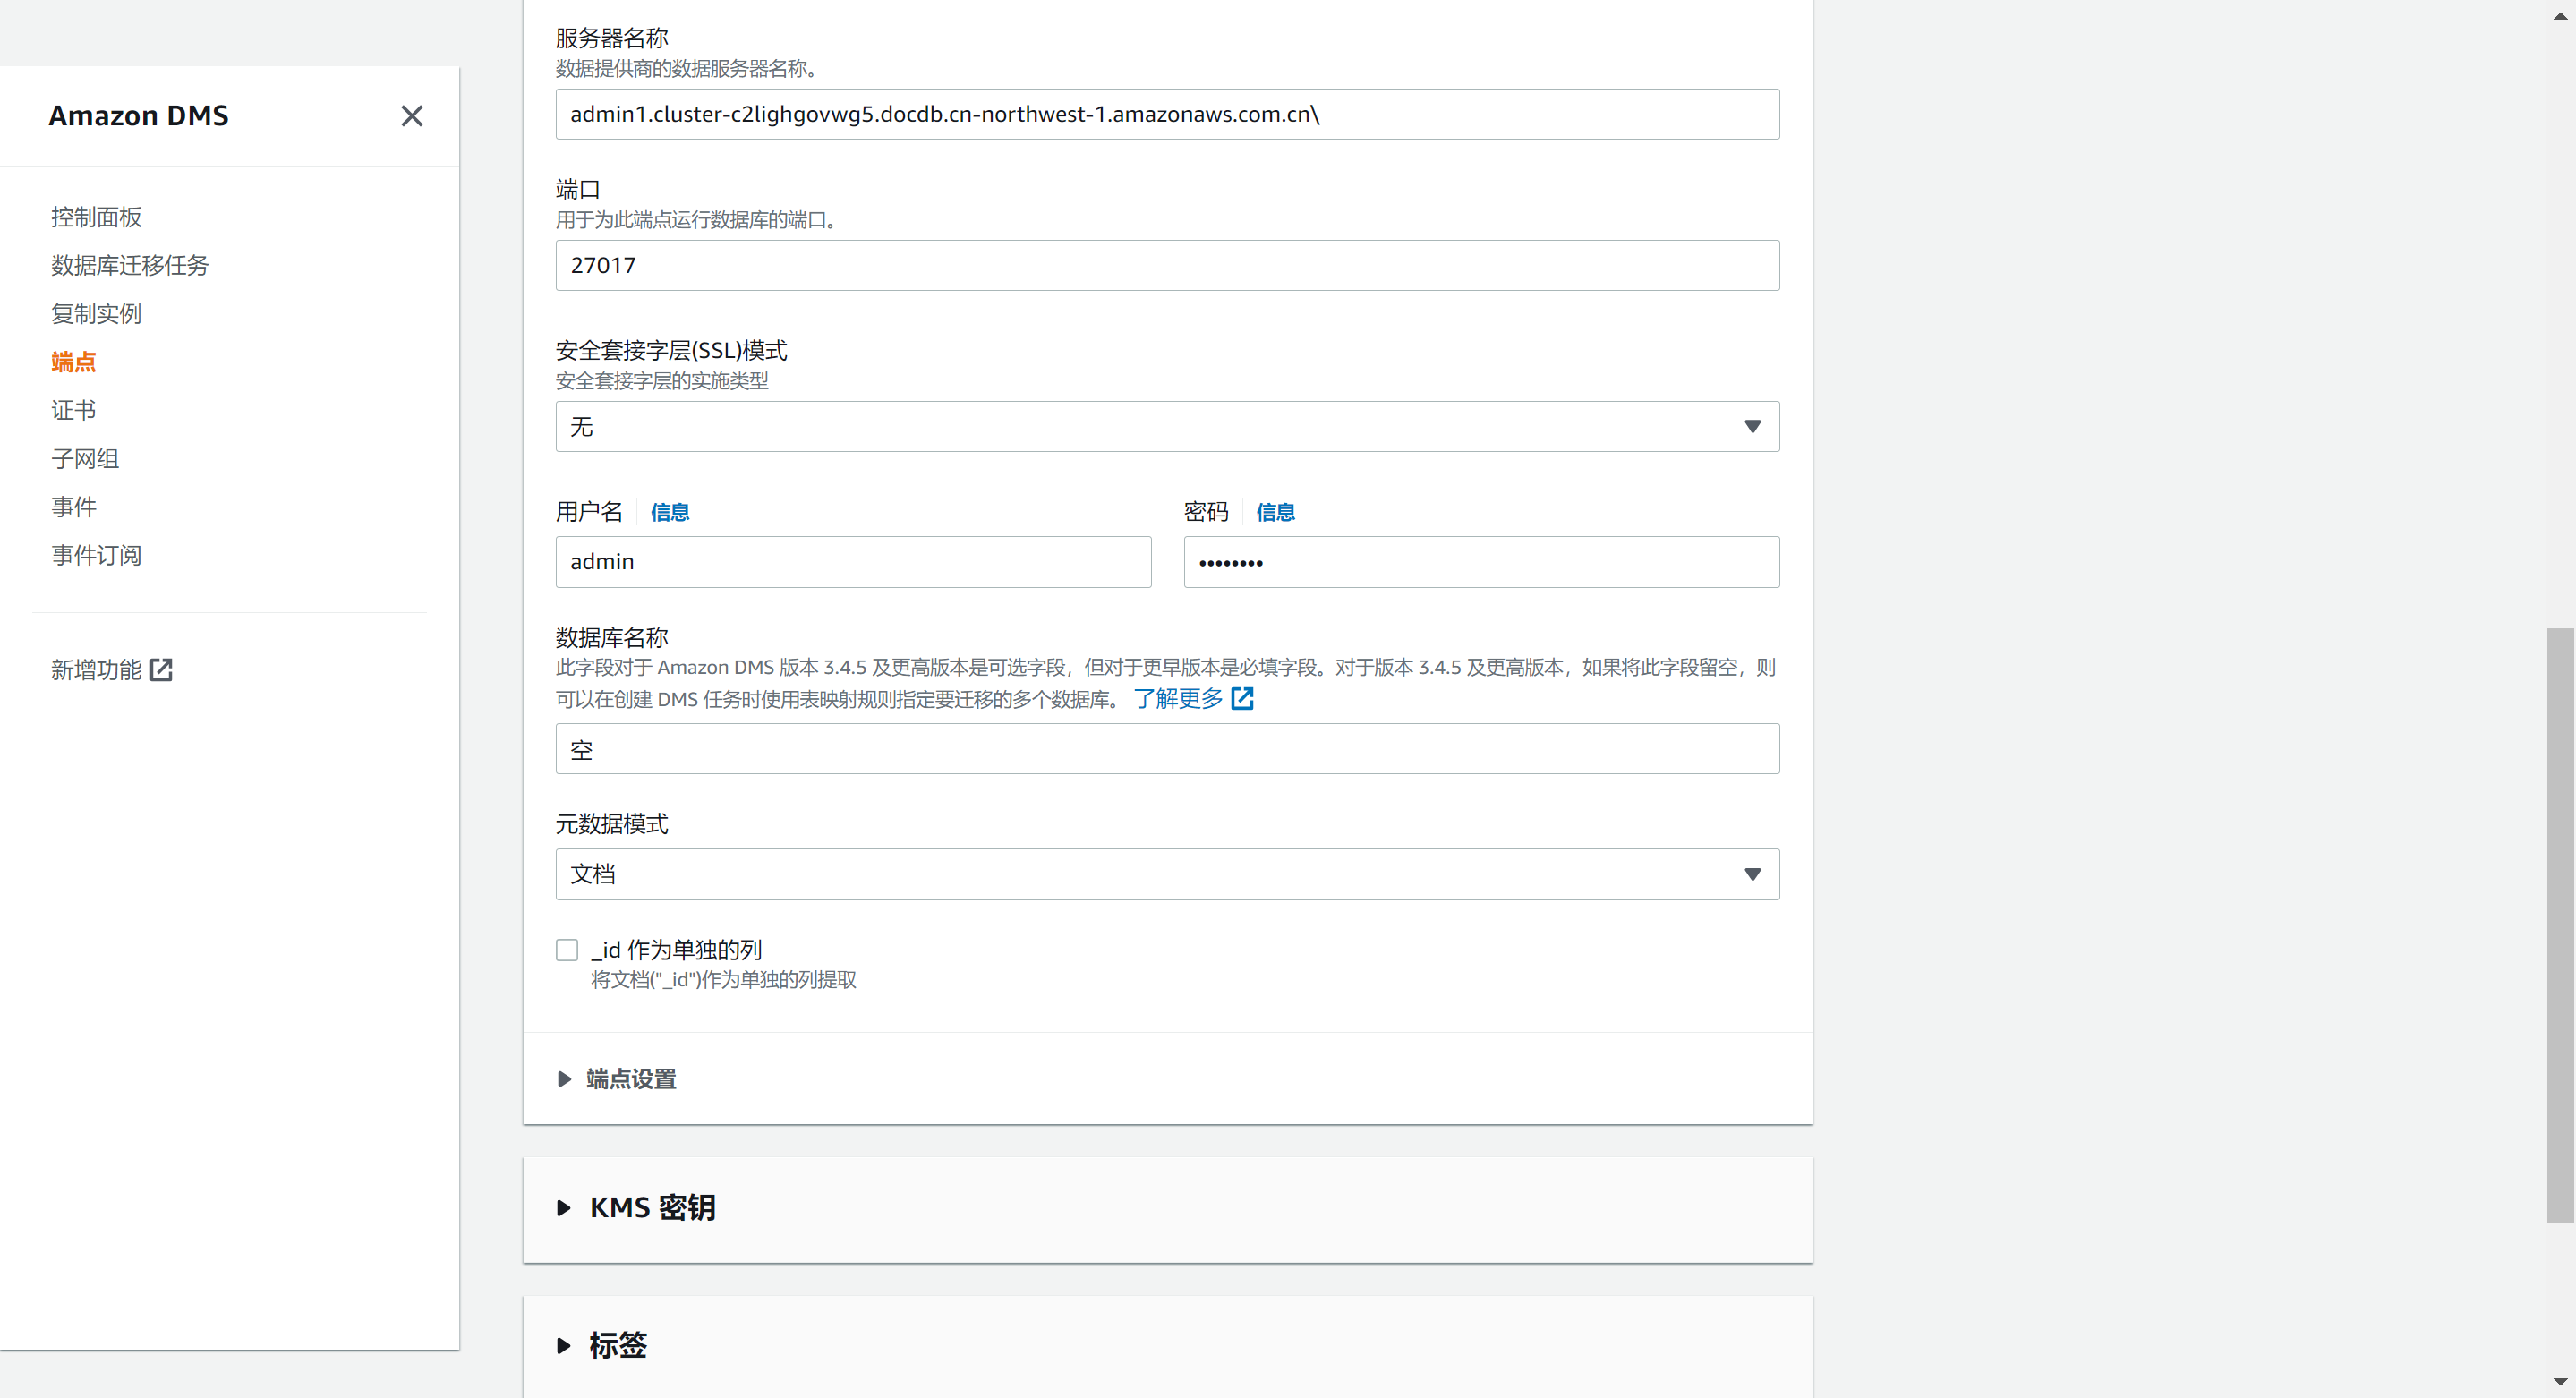The width and height of the screenshot is (2576, 1398).
Task: Click the triangle icon beside KMS 密钥
Action: click(564, 1208)
